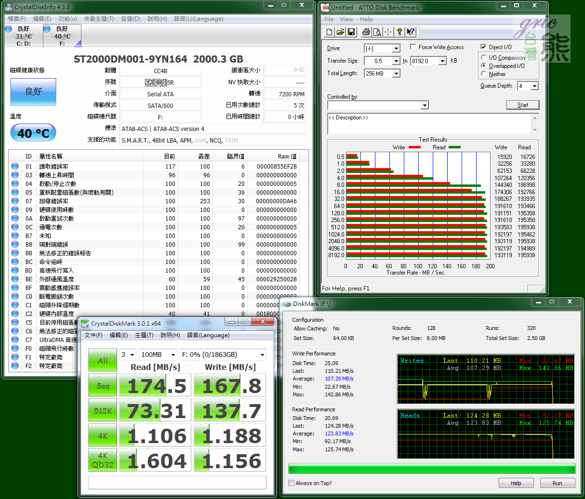585x499 pixels.
Task: Click the 40 °C temperature indicator
Action: pyautogui.click(x=33, y=133)
